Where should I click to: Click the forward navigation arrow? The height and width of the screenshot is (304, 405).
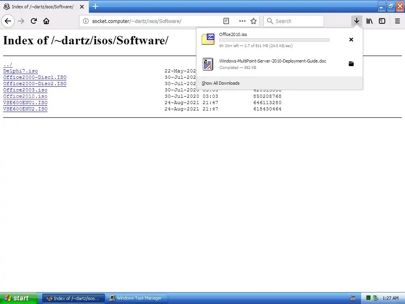[x=21, y=21]
